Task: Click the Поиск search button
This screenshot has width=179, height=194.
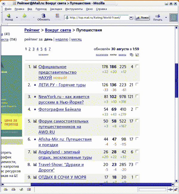Action: coord(142,18)
